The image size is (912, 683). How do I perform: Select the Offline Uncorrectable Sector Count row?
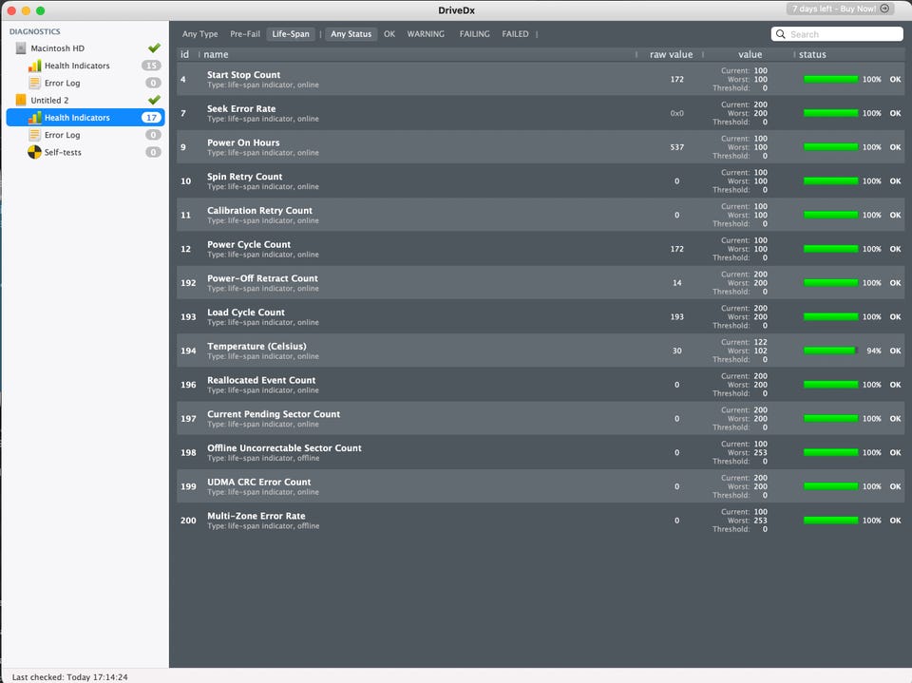[x=541, y=452]
